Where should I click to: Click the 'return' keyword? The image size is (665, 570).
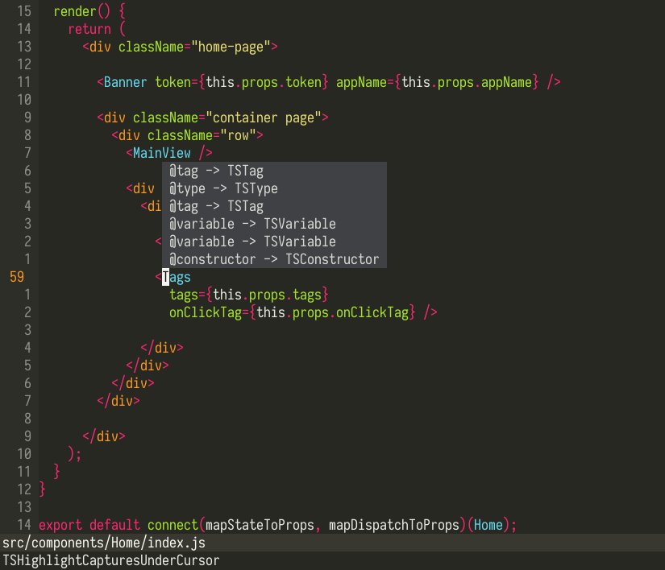[x=89, y=29]
